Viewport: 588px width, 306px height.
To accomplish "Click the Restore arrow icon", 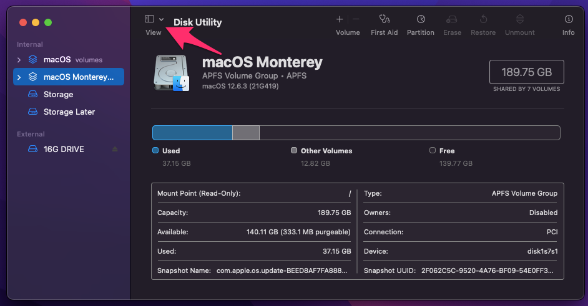I will [x=483, y=19].
